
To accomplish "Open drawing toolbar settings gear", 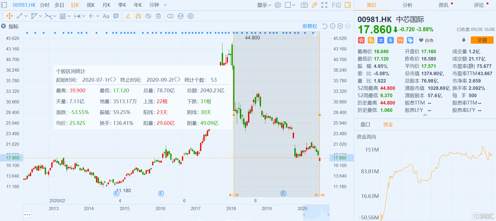I will (x=191, y=16).
